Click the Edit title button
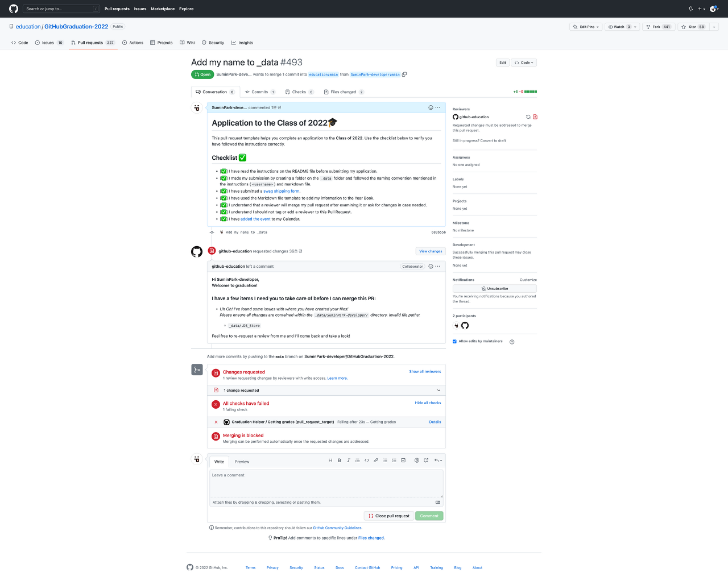Viewport: 728px width, 585px height. (x=503, y=63)
